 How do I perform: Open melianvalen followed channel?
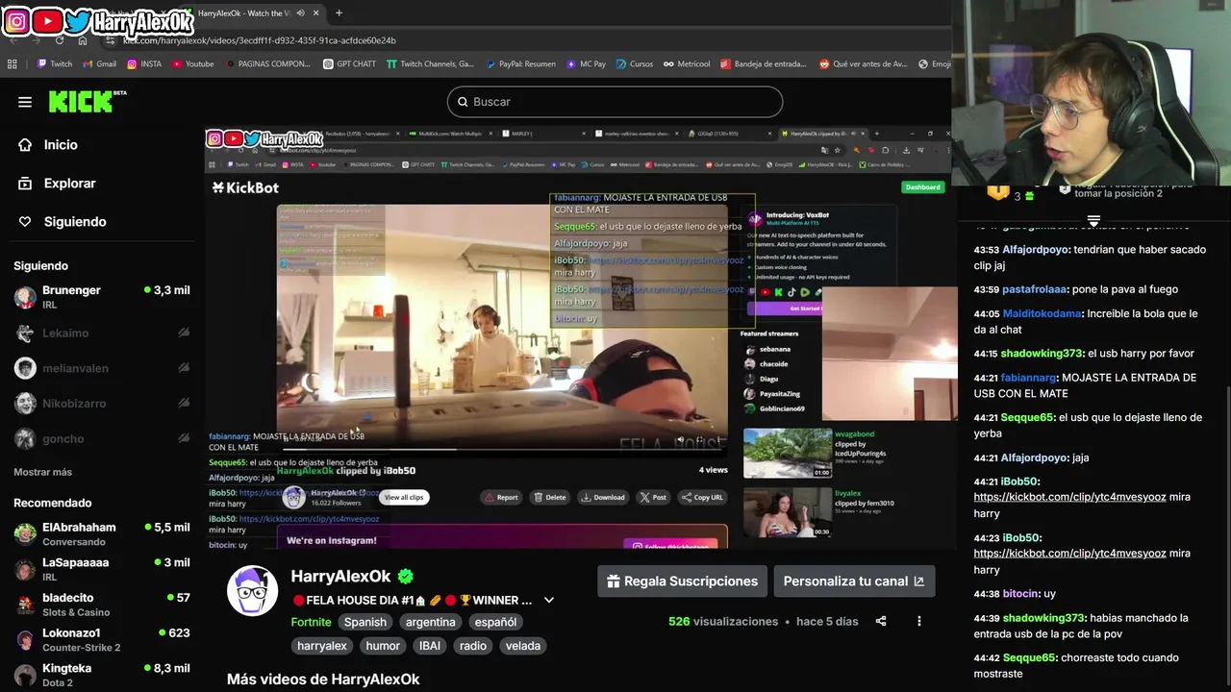pos(101,368)
